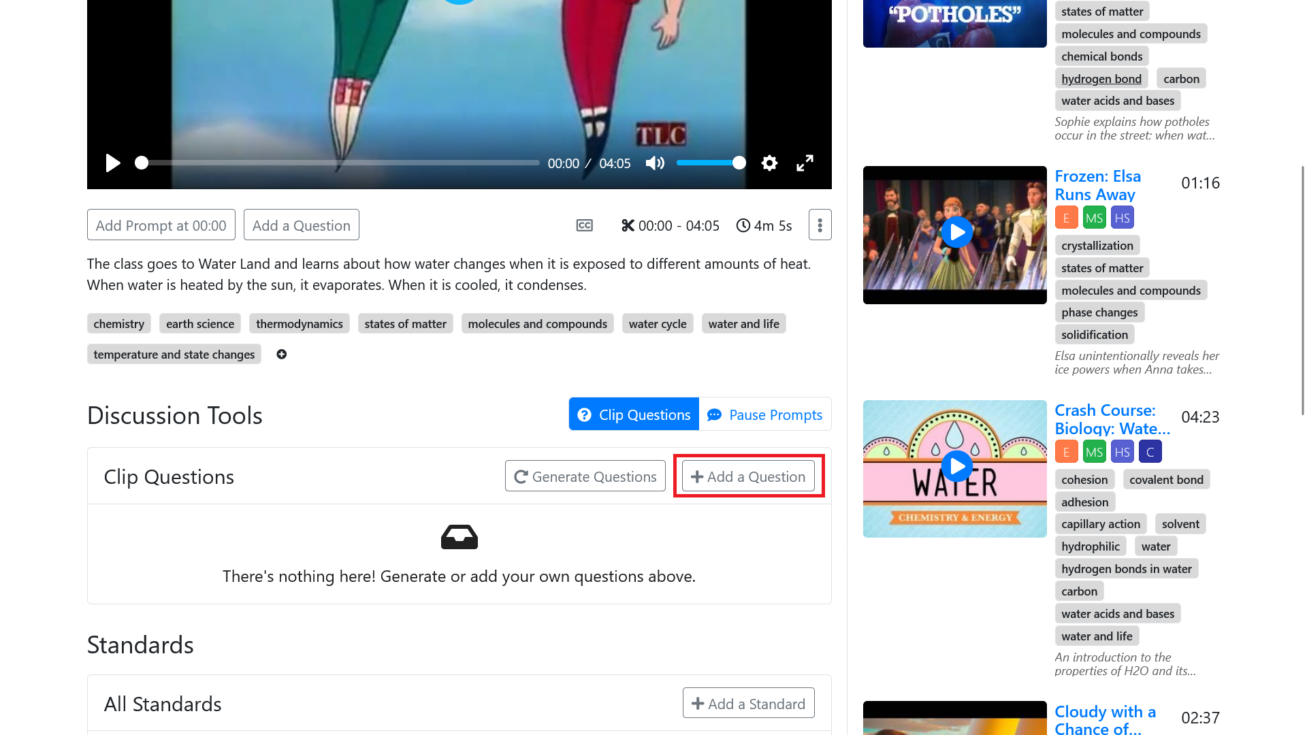Click the MS badge under Crash Course clip
Screen dimensions: 1307x735
point(1094,452)
